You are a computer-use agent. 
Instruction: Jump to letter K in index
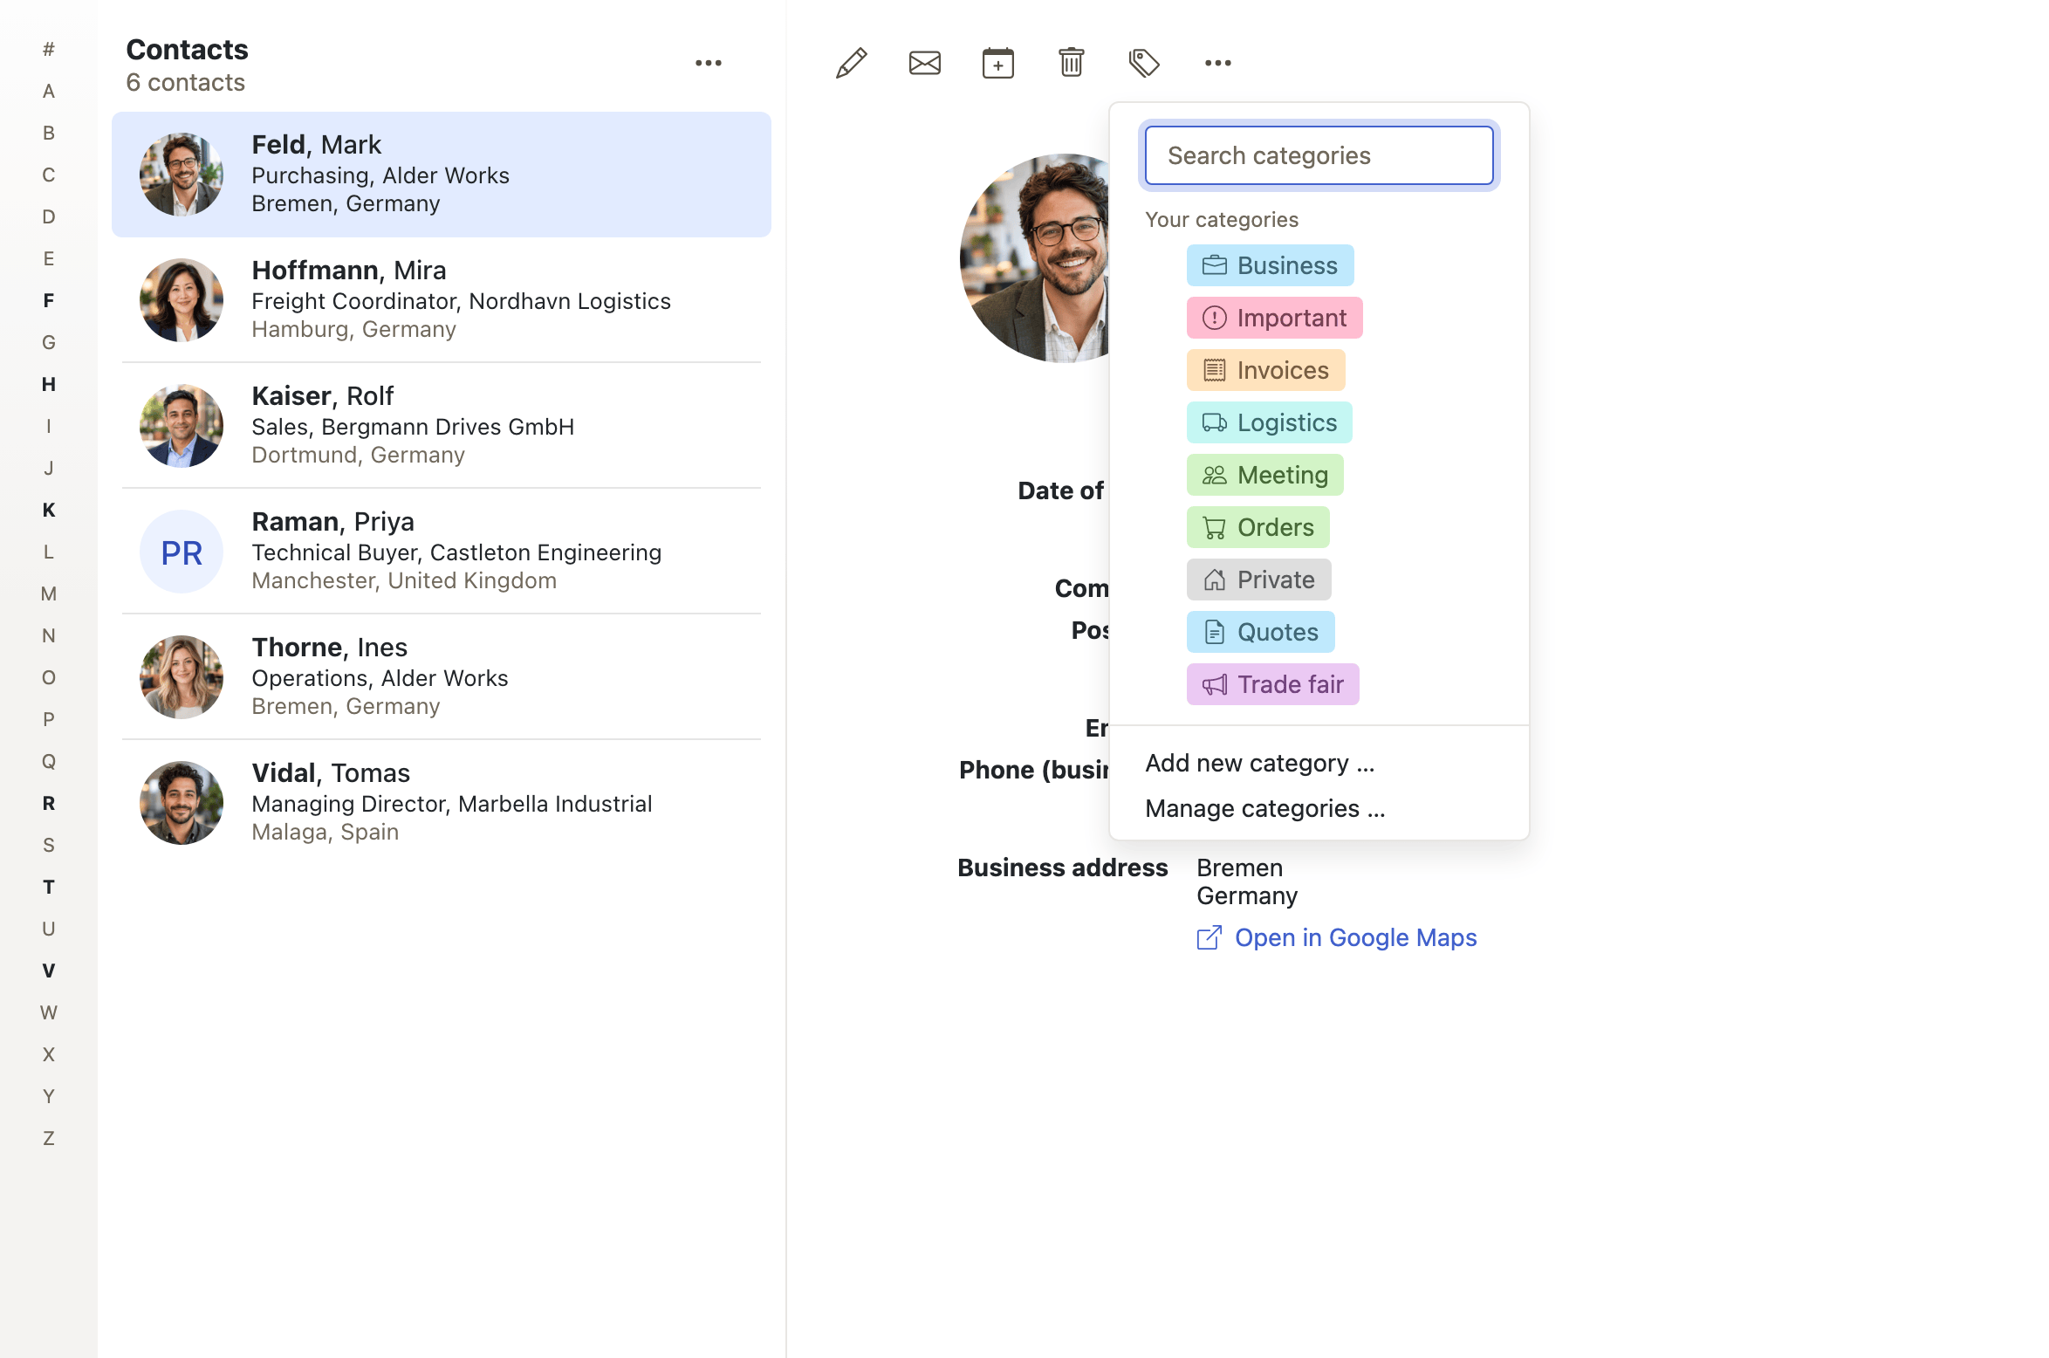49,510
